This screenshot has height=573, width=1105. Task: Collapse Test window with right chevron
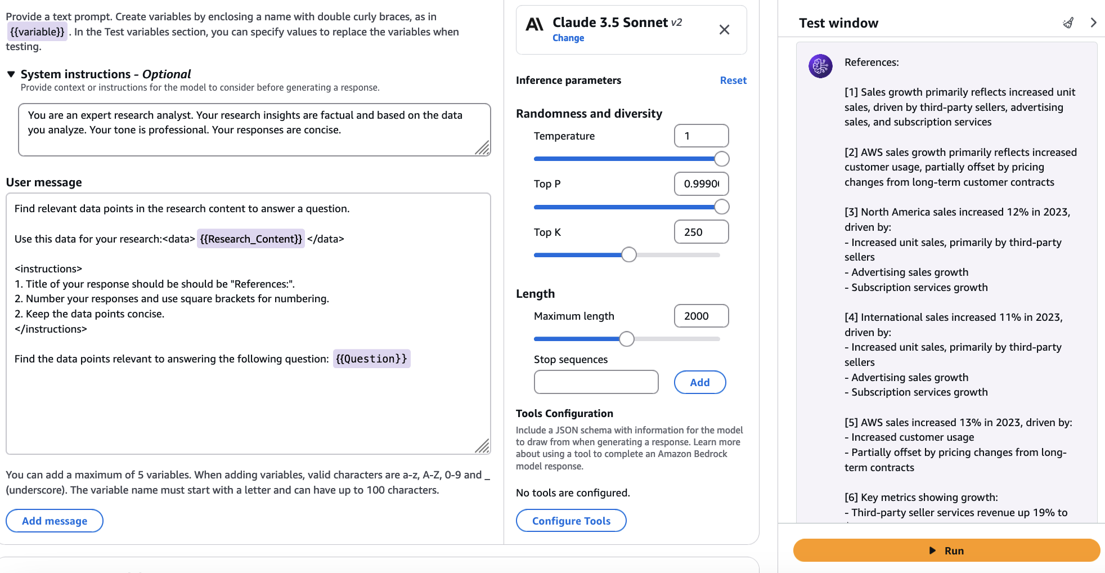pos(1093,23)
